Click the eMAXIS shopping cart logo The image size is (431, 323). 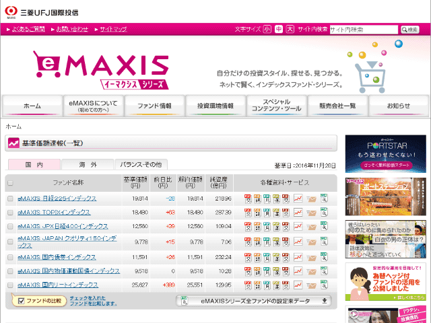pos(100,70)
